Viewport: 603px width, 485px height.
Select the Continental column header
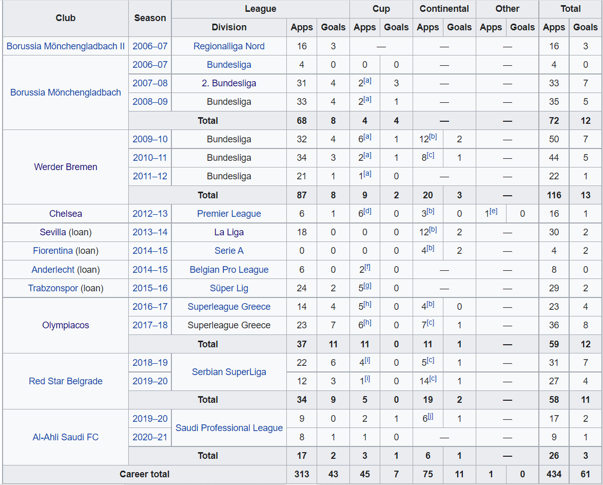[444, 9]
